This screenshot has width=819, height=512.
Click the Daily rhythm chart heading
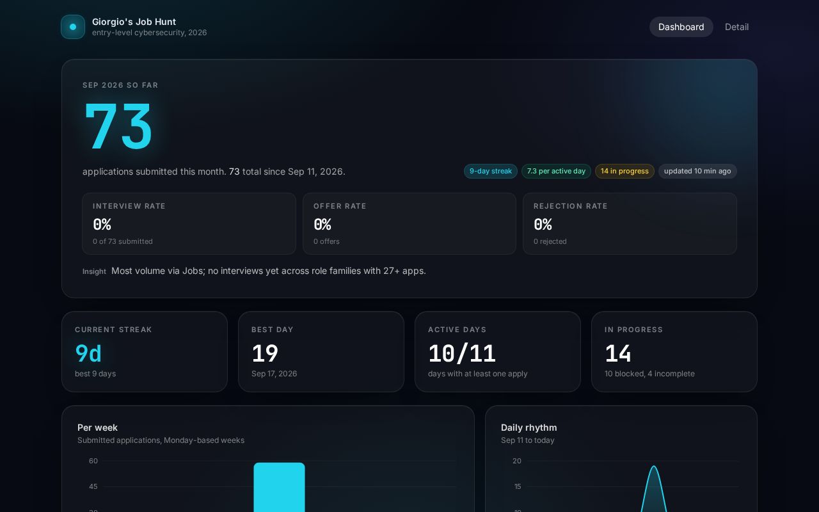click(x=529, y=428)
